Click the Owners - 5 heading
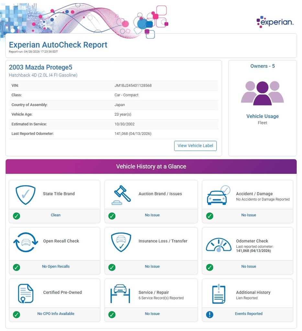302x331 pixels. pyautogui.click(x=263, y=66)
